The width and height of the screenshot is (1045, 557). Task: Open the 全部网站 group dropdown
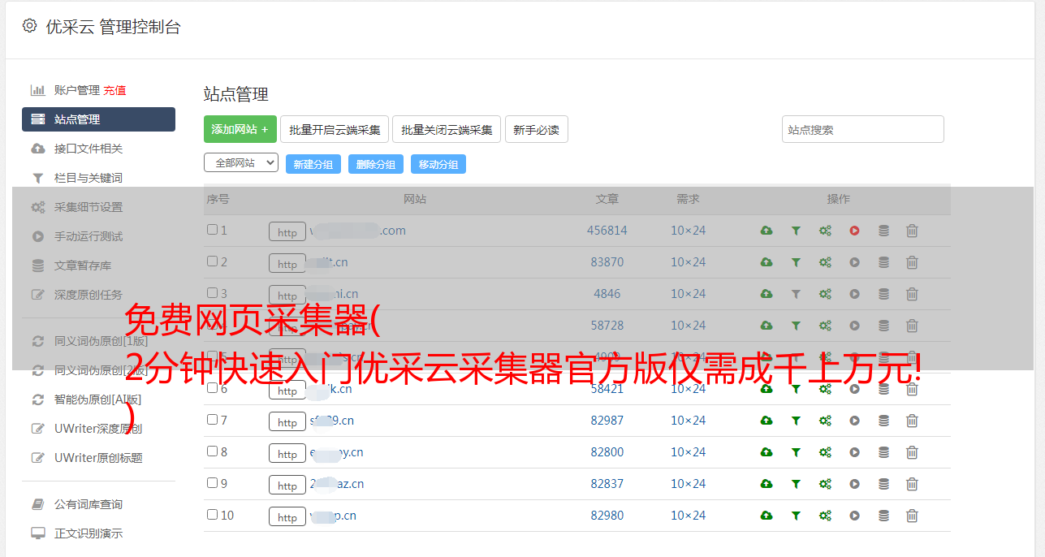(241, 163)
